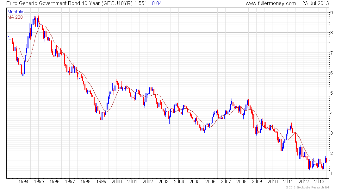The image size is (348, 190).
Task: Click the x-axis year label '2007'
Action: [226, 181]
